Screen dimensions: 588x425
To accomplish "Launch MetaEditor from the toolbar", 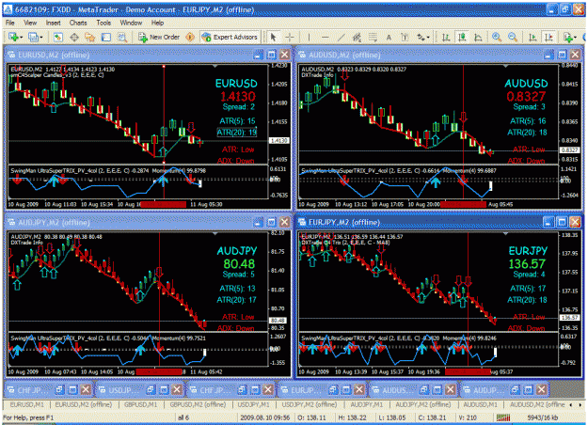I will click(x=190, y=37).
